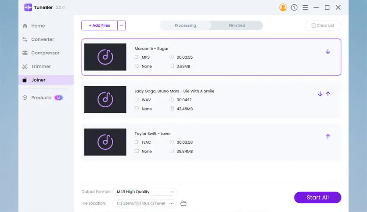
Task: Click the WAV format icon
Action: pos(137,99)
